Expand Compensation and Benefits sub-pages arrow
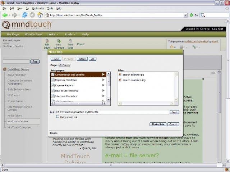Image resolution: width=230 pixels, height=172 pixels. point(103,74)
